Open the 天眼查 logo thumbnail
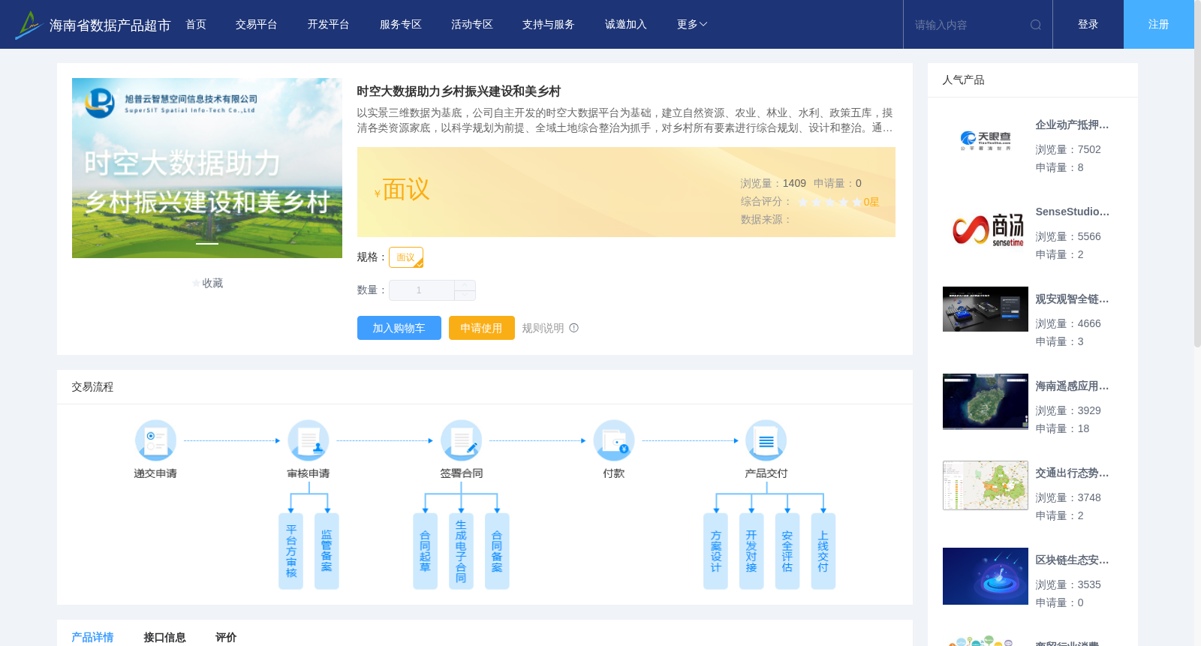The height and width of the screenshot is (646, 1201). pos(986,141)
